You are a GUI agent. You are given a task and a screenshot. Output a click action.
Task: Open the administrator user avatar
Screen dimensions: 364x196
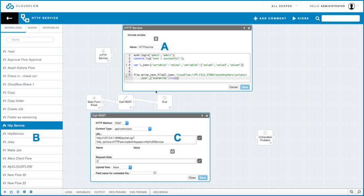[x=352, y=6]
